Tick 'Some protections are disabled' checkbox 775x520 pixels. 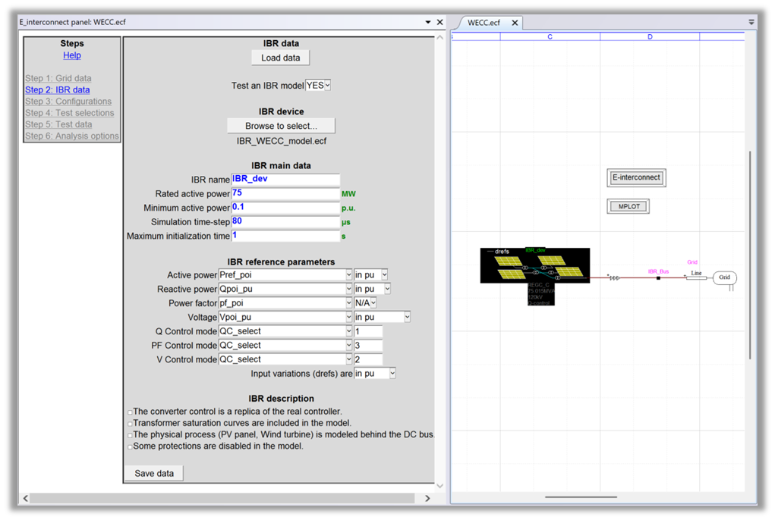130,447
